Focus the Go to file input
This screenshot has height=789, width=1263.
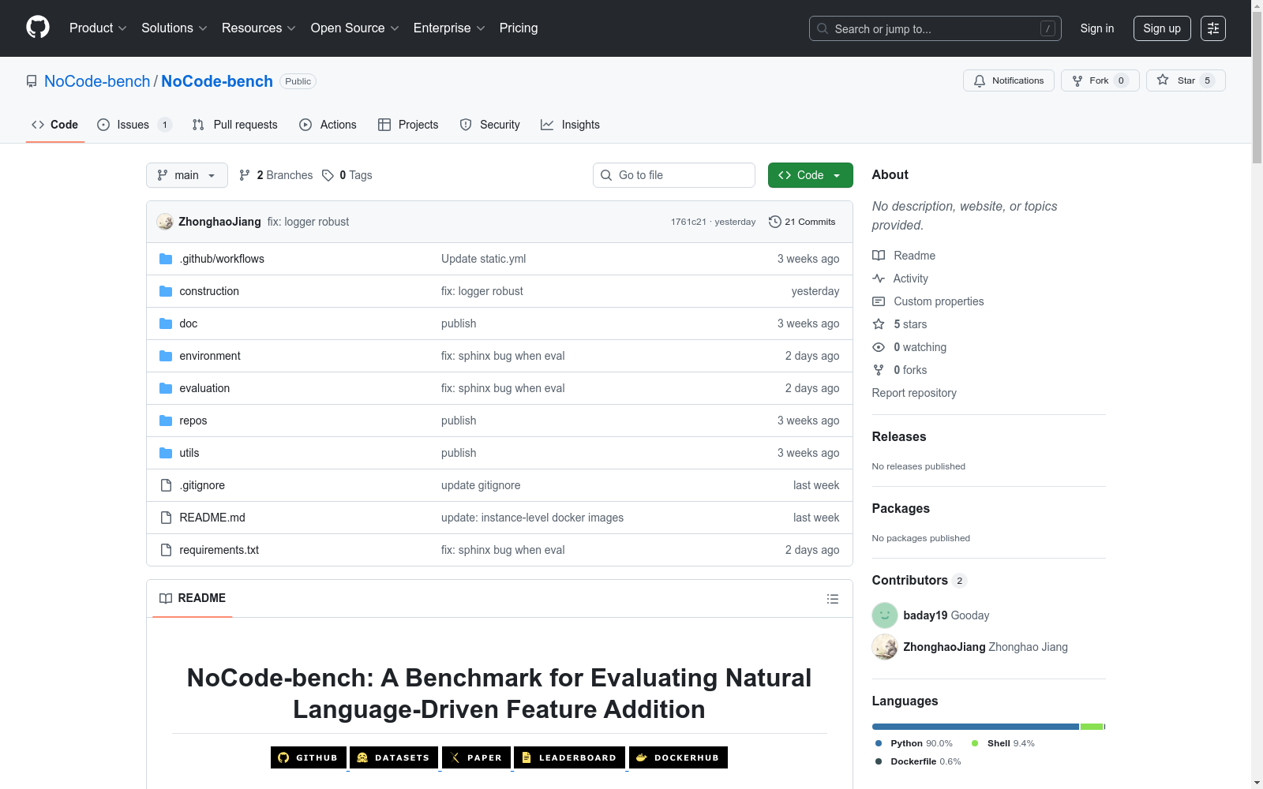[674, 175]
